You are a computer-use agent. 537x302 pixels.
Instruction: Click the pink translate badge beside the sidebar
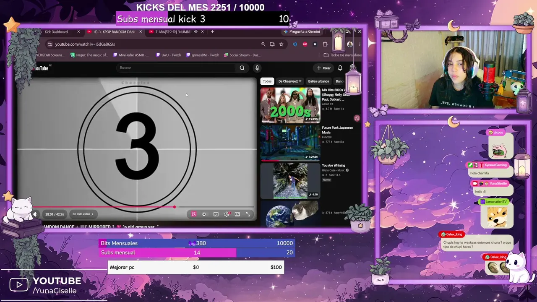(357, 118)
